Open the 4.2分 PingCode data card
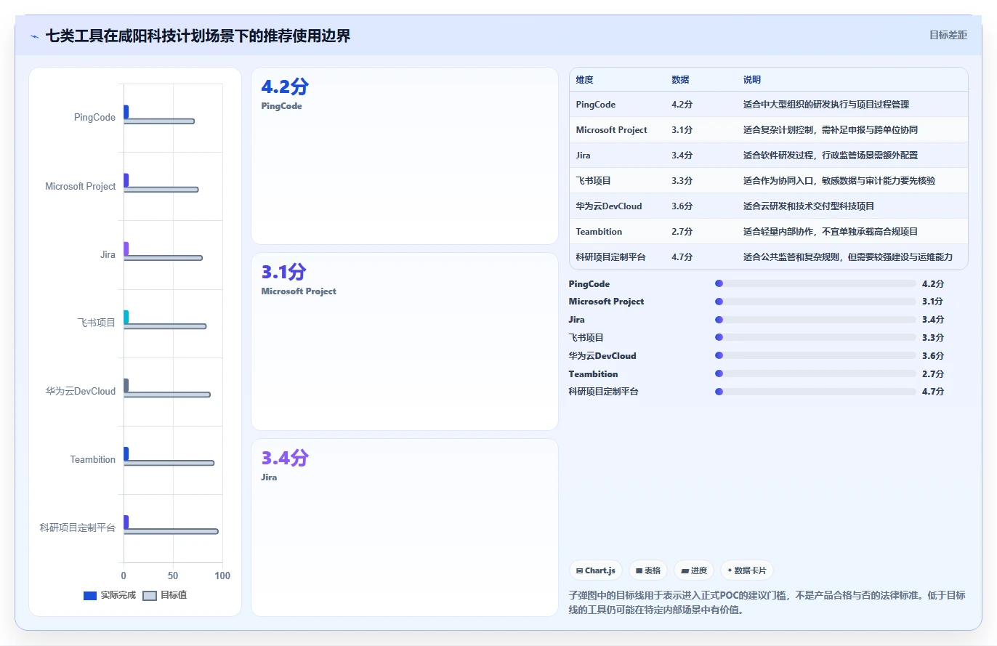 (405, 156)
